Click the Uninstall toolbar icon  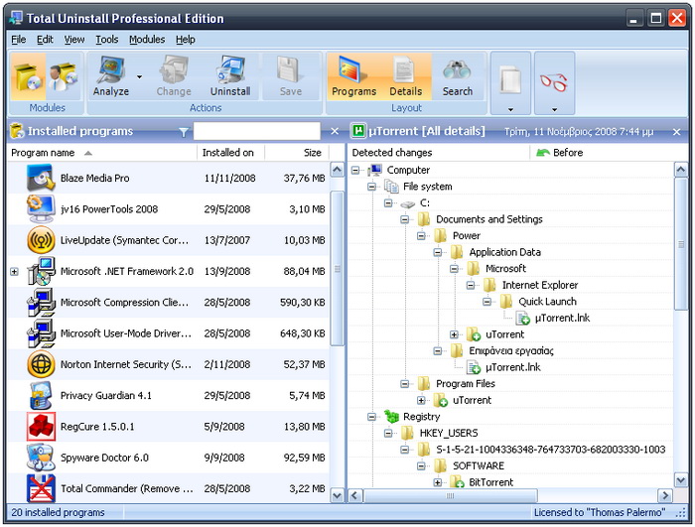(229, 70)
